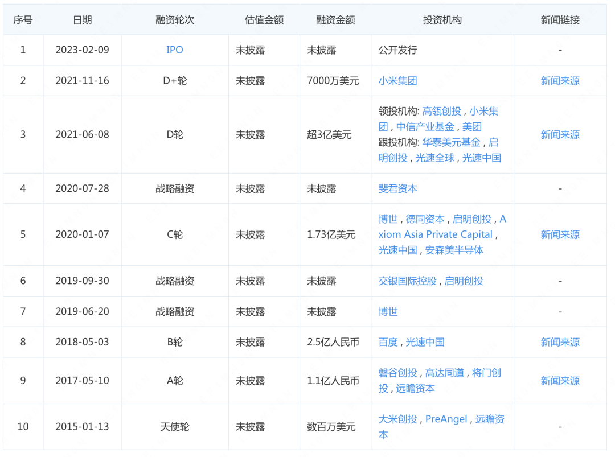Select the 公开发行 cell
The width and height of the screenshot is (615, 457).
tap(397, 50)
